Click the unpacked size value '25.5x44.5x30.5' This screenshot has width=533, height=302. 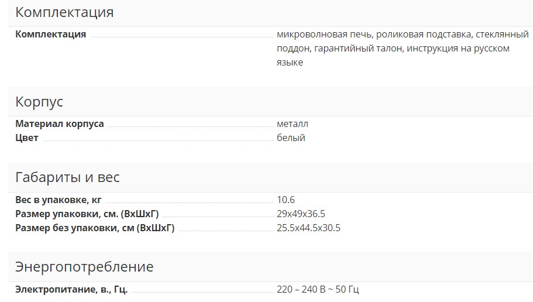[x=308, y=228]
